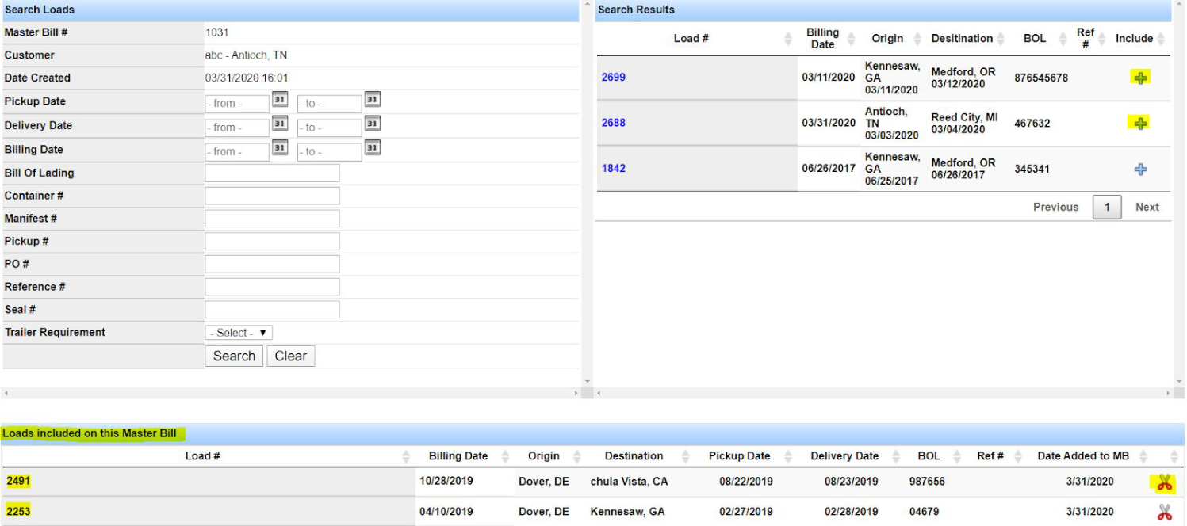Image resolution: width=1187 pixels, height=526 pixels.
Task: Sort included loads by Billing Date arrows
Action: [505, 456]
